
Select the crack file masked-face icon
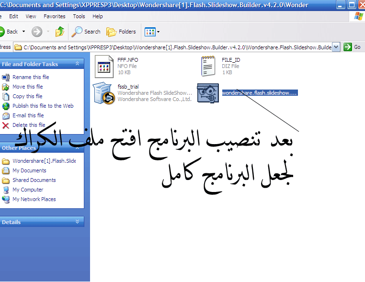[208, 93]
